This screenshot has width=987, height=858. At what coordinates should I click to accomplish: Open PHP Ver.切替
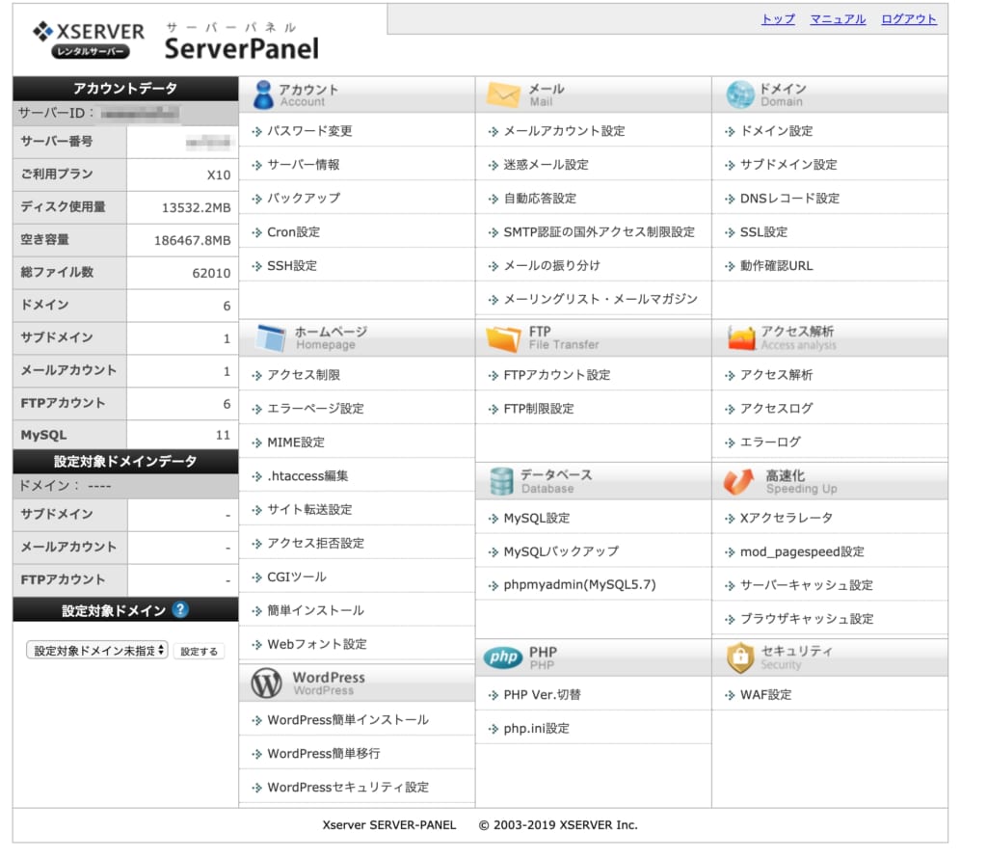pos(542,695)
